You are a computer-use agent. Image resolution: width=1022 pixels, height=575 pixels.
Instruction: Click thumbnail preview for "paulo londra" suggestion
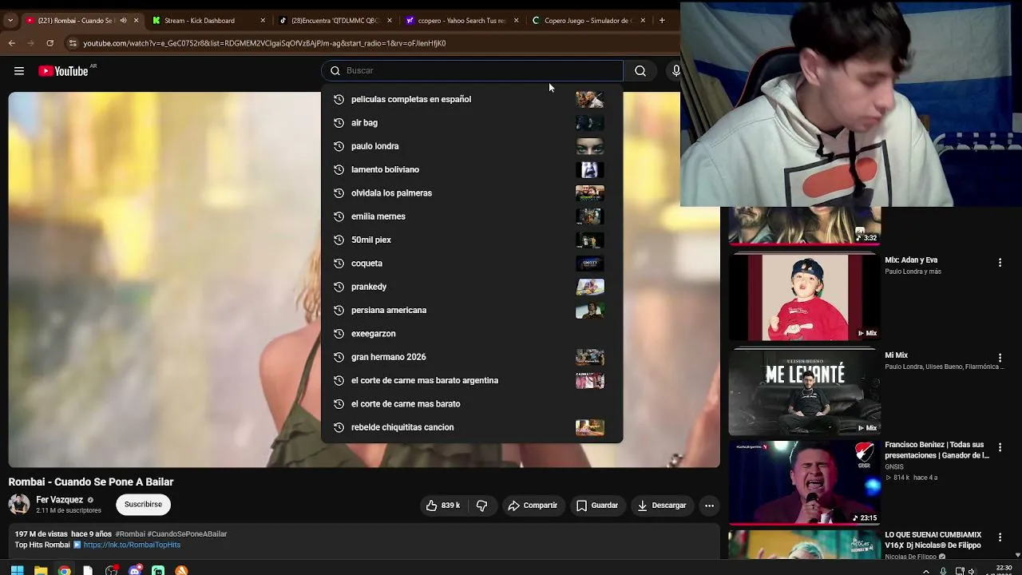pyautogui.click(x=590, y=146)
